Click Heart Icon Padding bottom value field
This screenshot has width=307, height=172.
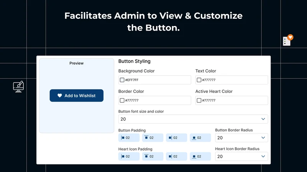tap(200, 156)
